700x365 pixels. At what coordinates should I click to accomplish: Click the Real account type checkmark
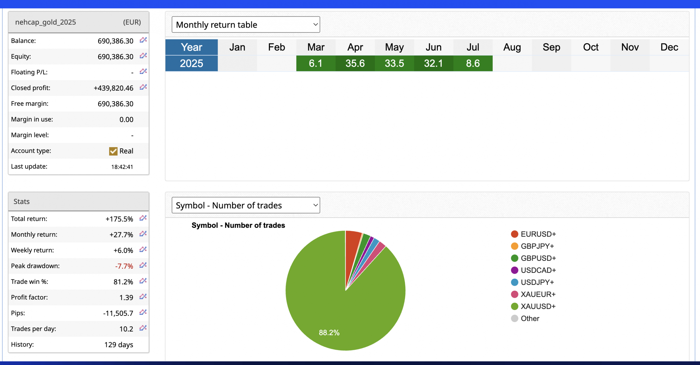pos(113,151)
